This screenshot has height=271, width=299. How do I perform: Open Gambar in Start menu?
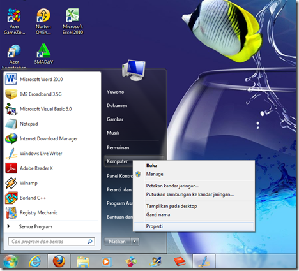pos(115,119)
